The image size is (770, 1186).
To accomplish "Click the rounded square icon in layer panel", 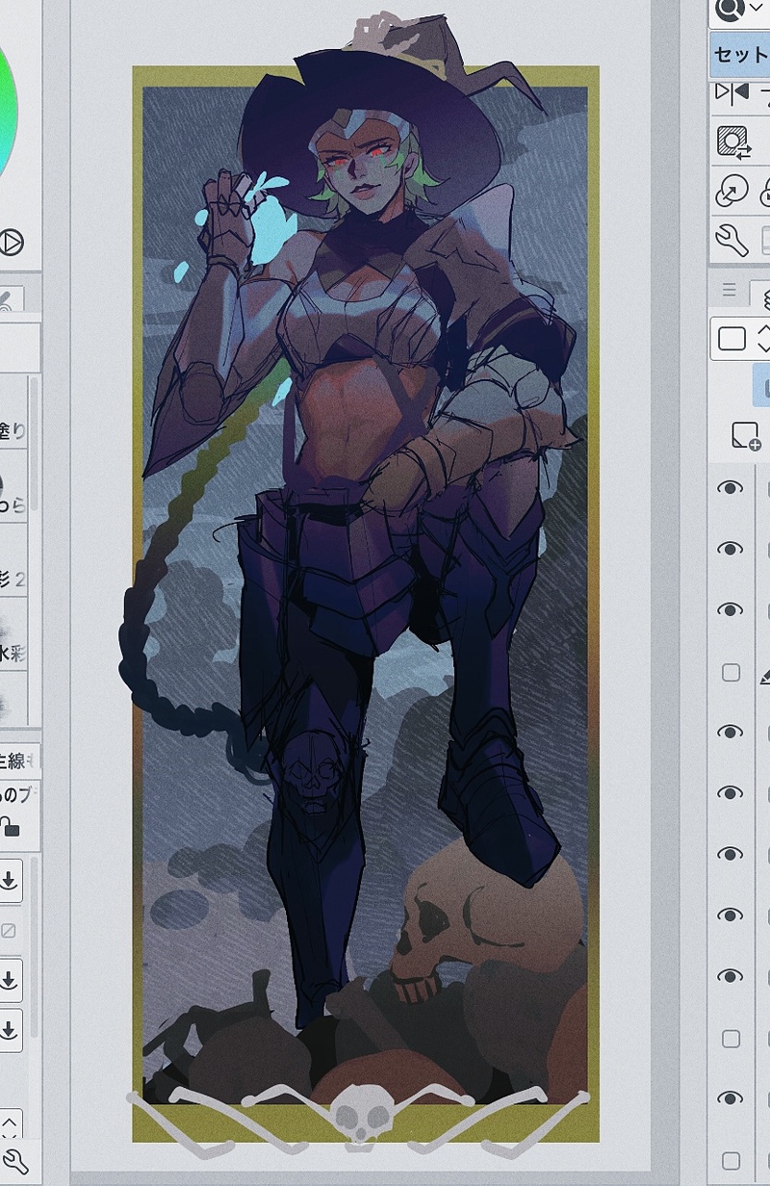I will point(732,339).
